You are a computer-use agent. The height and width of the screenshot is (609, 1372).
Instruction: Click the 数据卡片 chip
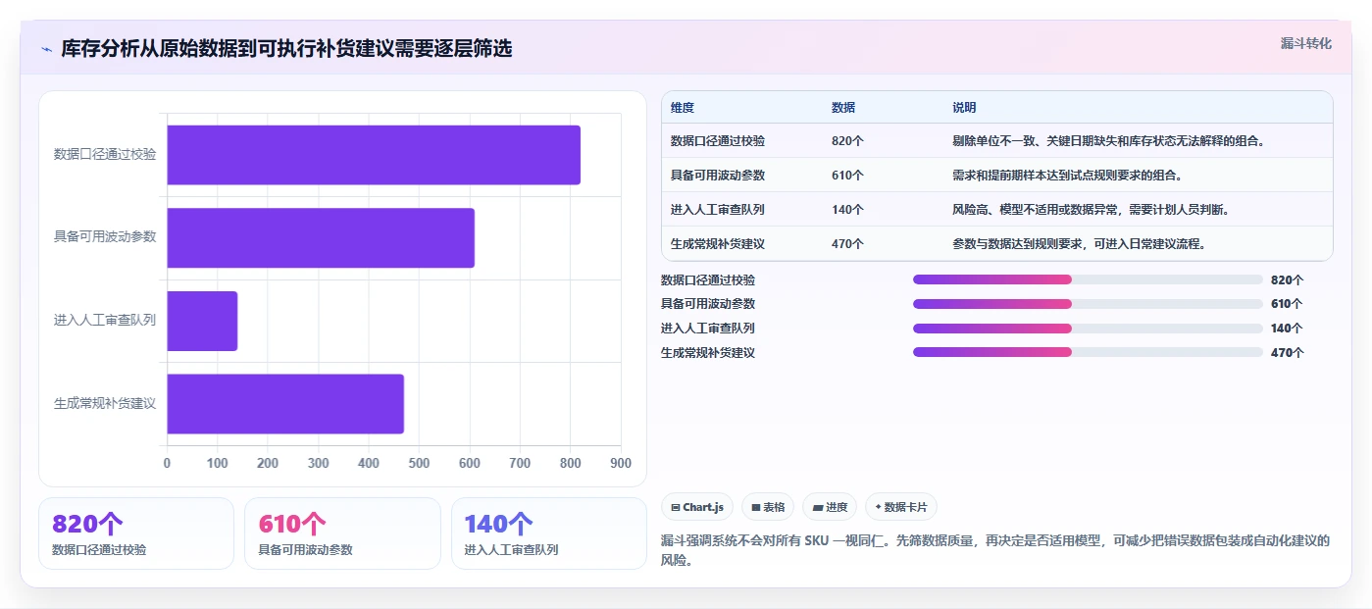point(900,507)
